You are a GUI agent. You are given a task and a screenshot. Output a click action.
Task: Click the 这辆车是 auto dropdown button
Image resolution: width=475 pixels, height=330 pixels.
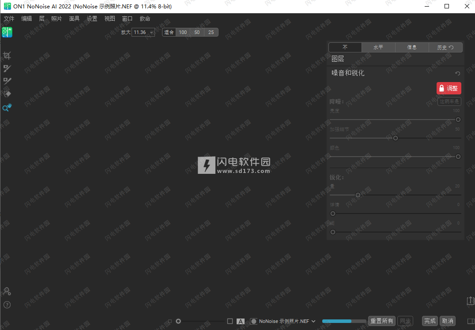tap(449, 101)
